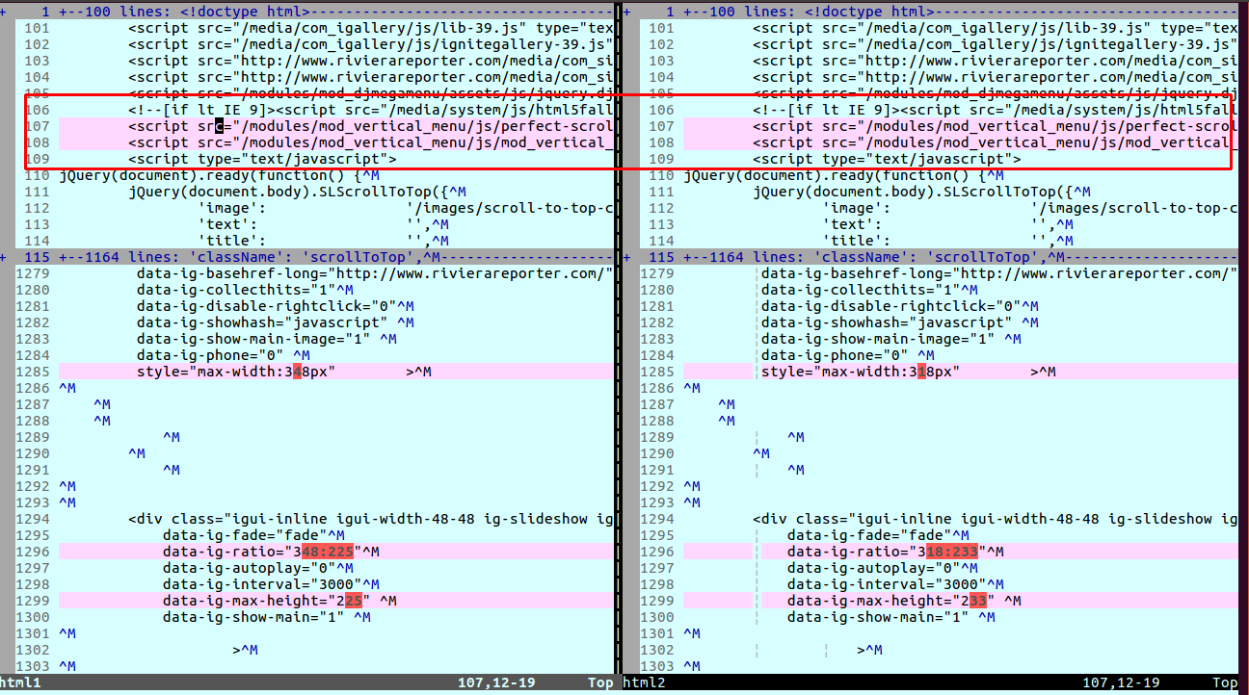This screenshot has width=1249, height=695.
Task: Click the Top scroll indicator in html1 status bar
Action: click(x=601, y=682)
